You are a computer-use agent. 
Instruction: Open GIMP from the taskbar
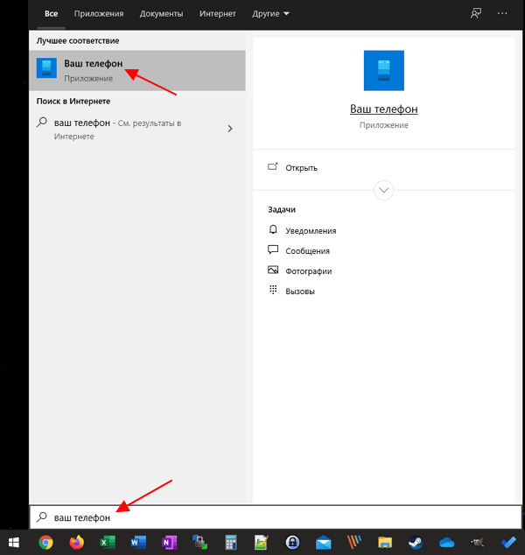(477, 542)
